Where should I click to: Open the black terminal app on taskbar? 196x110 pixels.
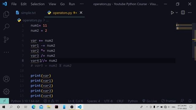click(56, 107)
